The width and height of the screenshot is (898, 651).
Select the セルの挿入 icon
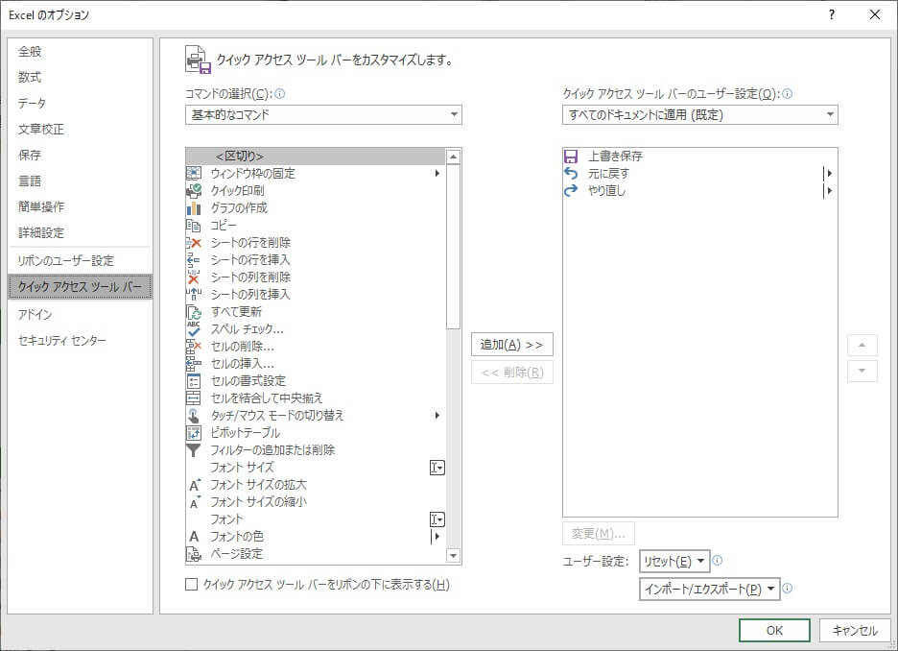[194, 363]
